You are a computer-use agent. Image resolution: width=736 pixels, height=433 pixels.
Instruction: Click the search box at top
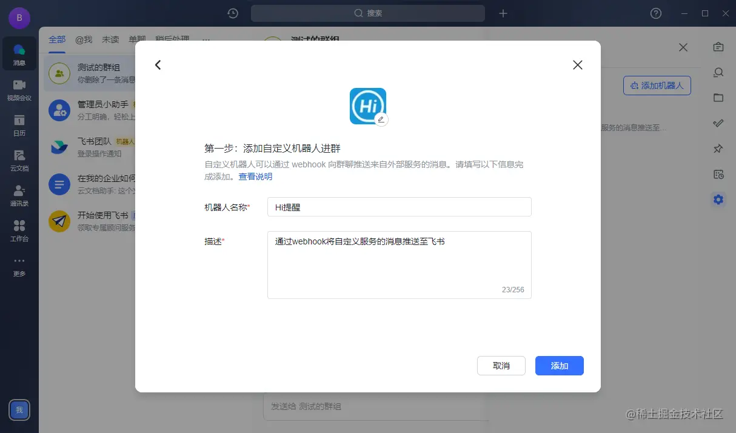click(368, 13)
